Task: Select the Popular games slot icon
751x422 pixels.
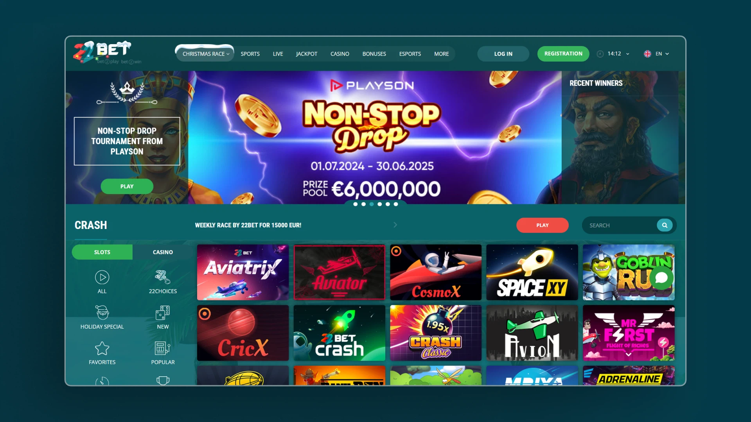Action: (x=163, y=348)
